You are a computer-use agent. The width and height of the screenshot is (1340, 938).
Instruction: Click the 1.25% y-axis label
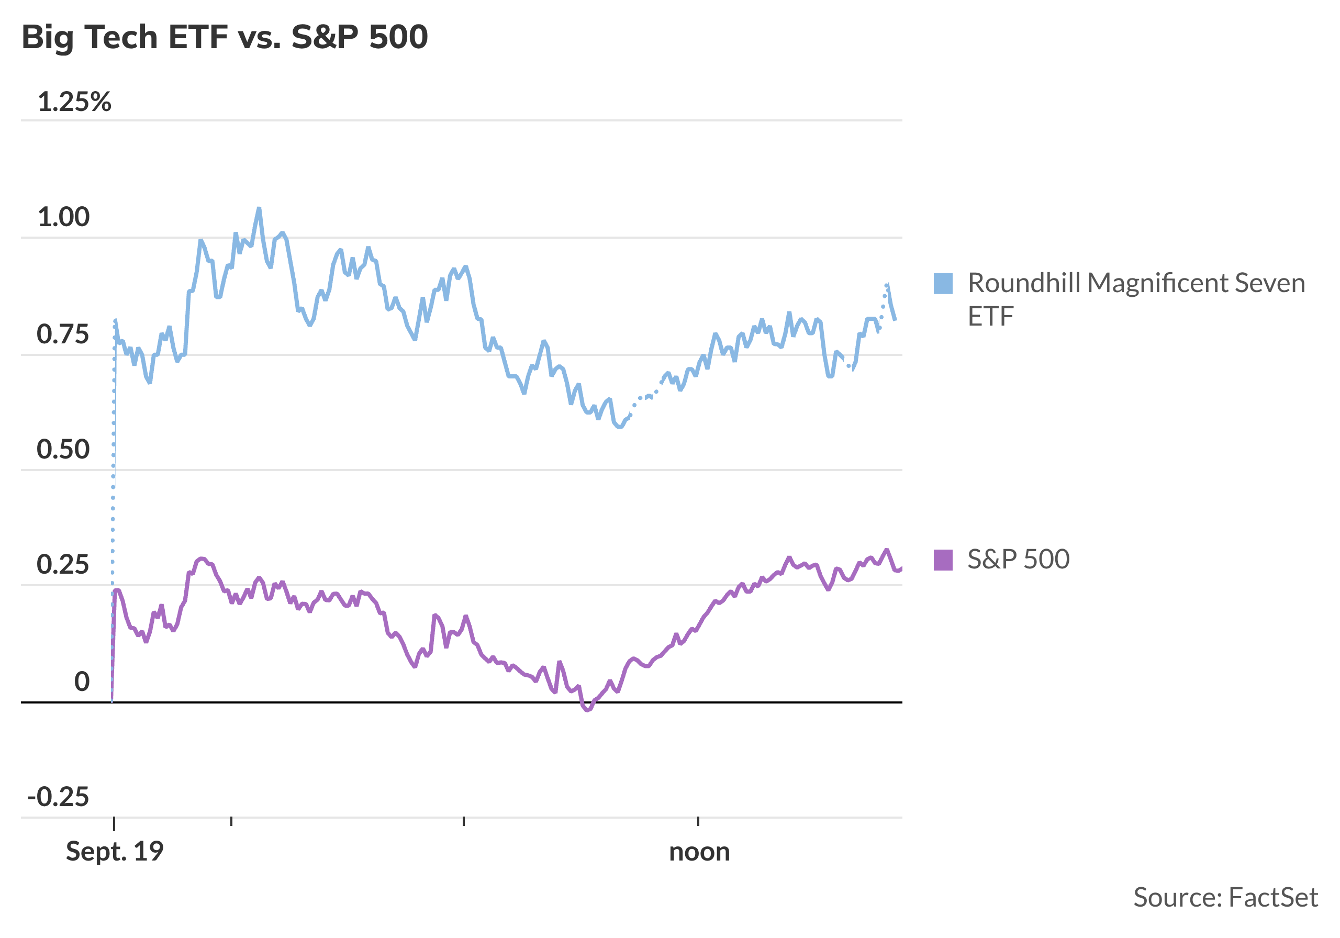pos(74,102)
